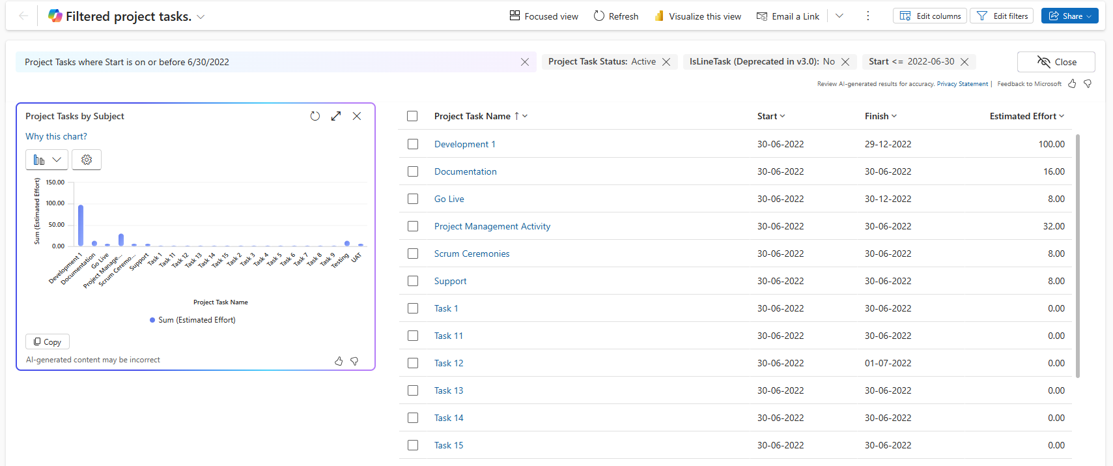The height and width of the screenshot is (466, 1113).
Task: Click the task list vertical scrollbar
Action: [x=1078, y=255]
